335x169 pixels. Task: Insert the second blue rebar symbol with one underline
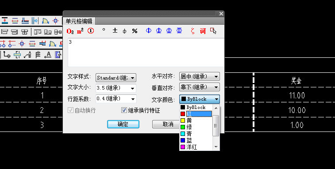tap(159, 31)
